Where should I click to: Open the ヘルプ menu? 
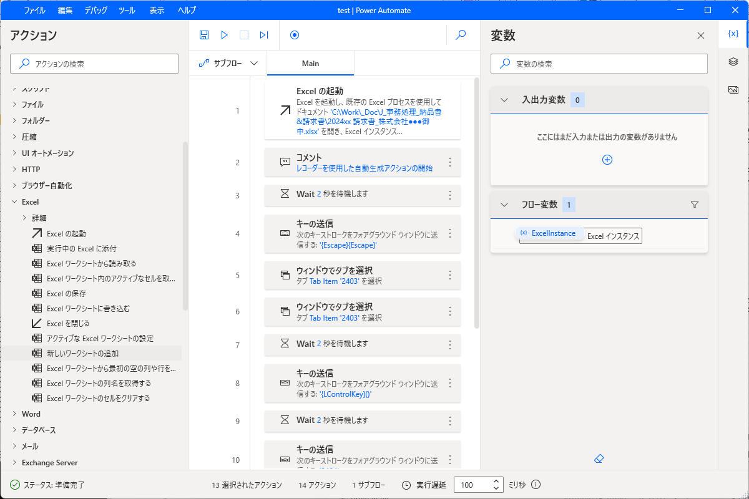187,11
